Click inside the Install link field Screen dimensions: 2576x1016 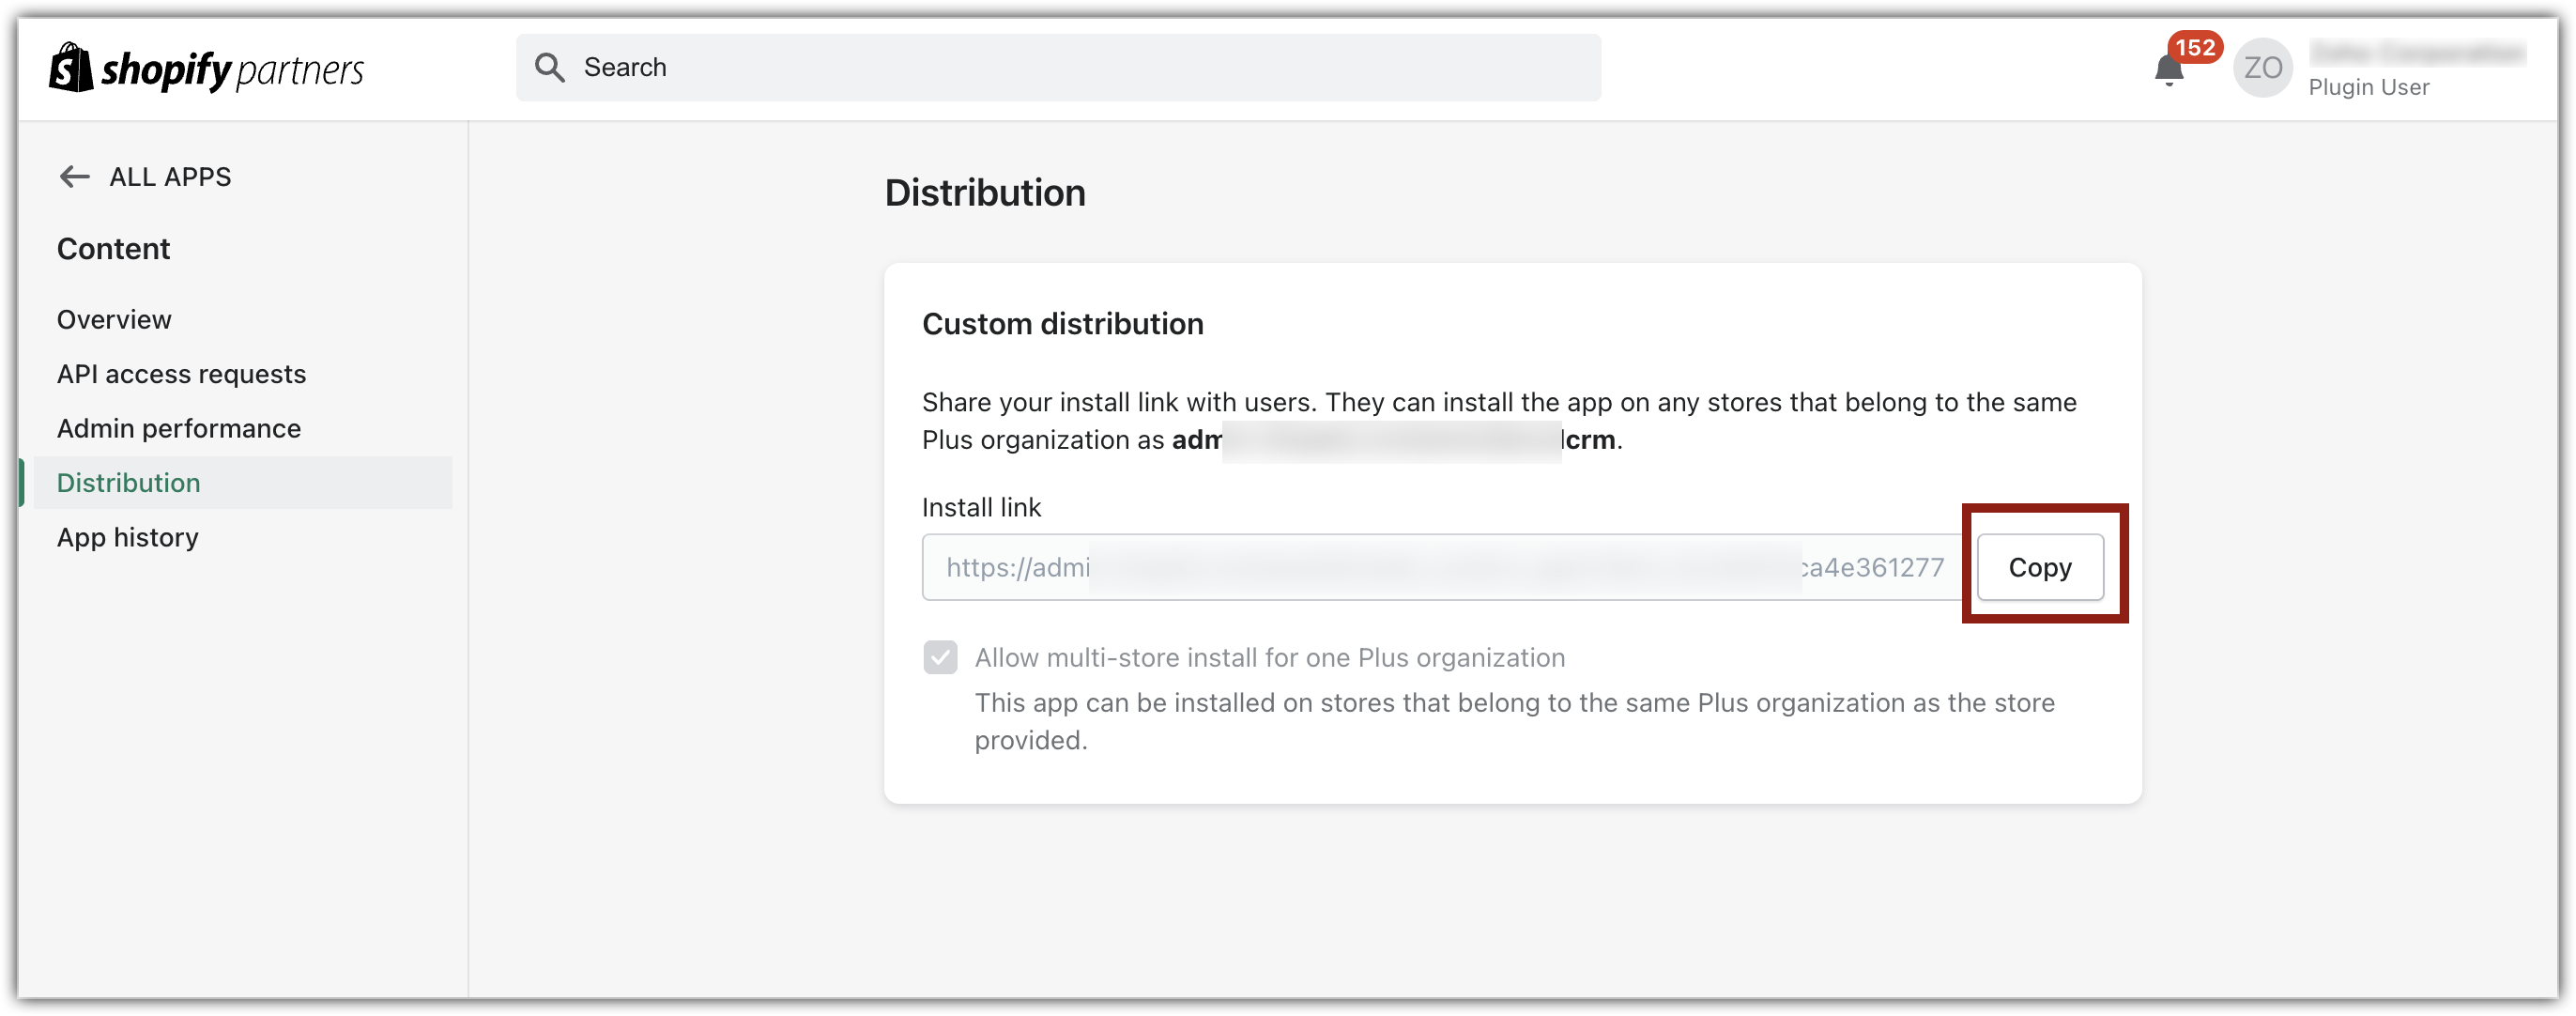[1440, 567]
